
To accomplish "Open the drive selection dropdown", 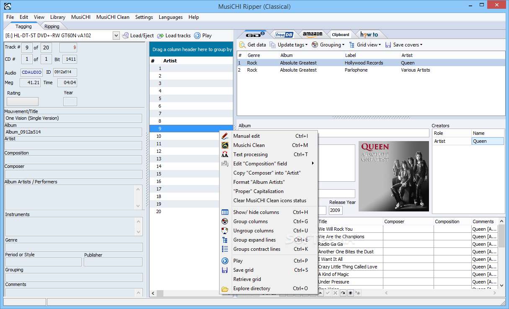I will (116, 36).
